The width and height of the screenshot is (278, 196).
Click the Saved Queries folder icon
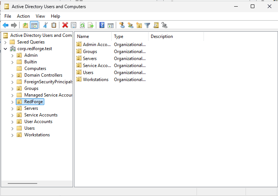pyautogui.click(x=12, y=42)
